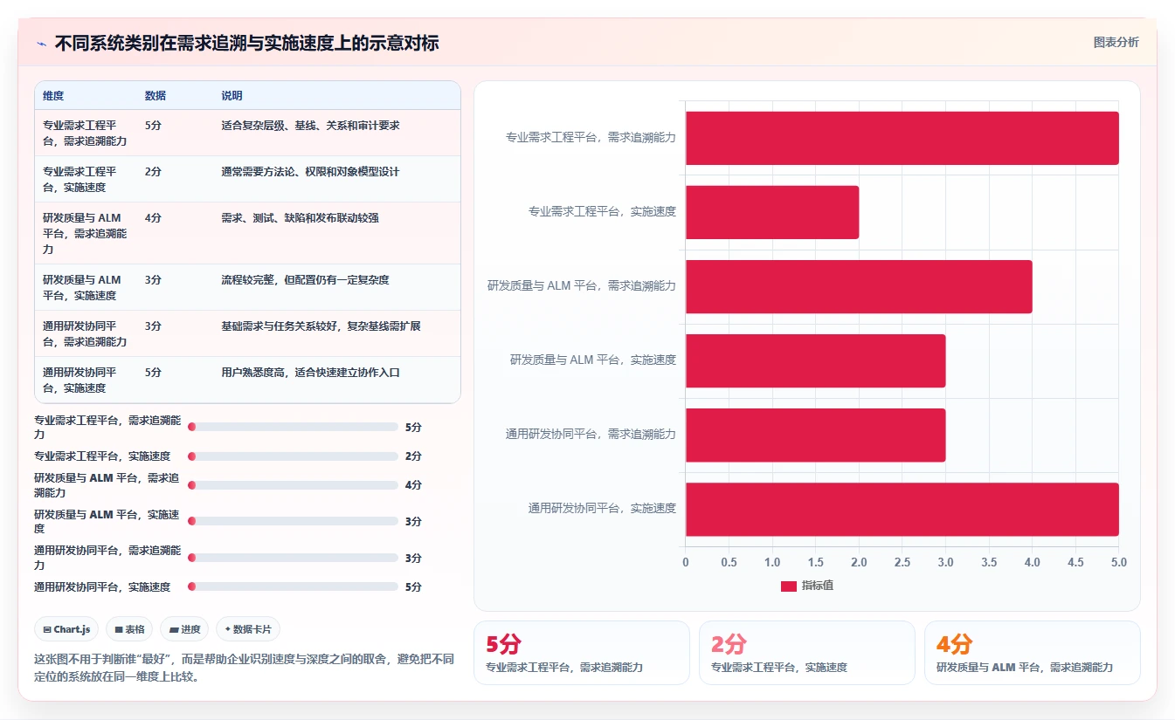Screen dimensions: 1175x720
Task: Click the chart bar for 研发质量与 ALM 平台，需求追溯能力
Action: [859, 286]
